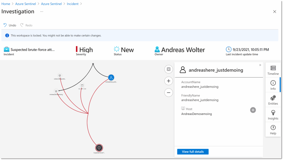The width and height of the screenshot is (283, 160).
Task: Zoom out of the investigation graph
Action: 168,93
